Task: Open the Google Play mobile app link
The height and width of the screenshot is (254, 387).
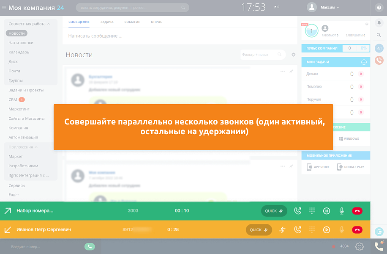Action: (x=351, y=167)
